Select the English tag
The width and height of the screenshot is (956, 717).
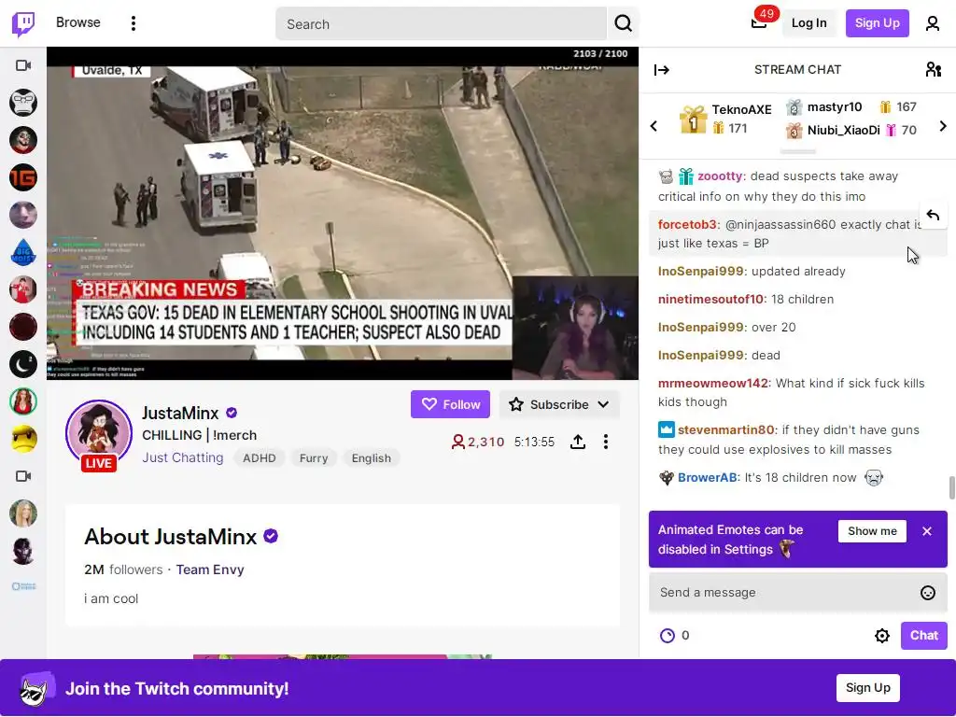pyautogui.click(x=372, y=457)
